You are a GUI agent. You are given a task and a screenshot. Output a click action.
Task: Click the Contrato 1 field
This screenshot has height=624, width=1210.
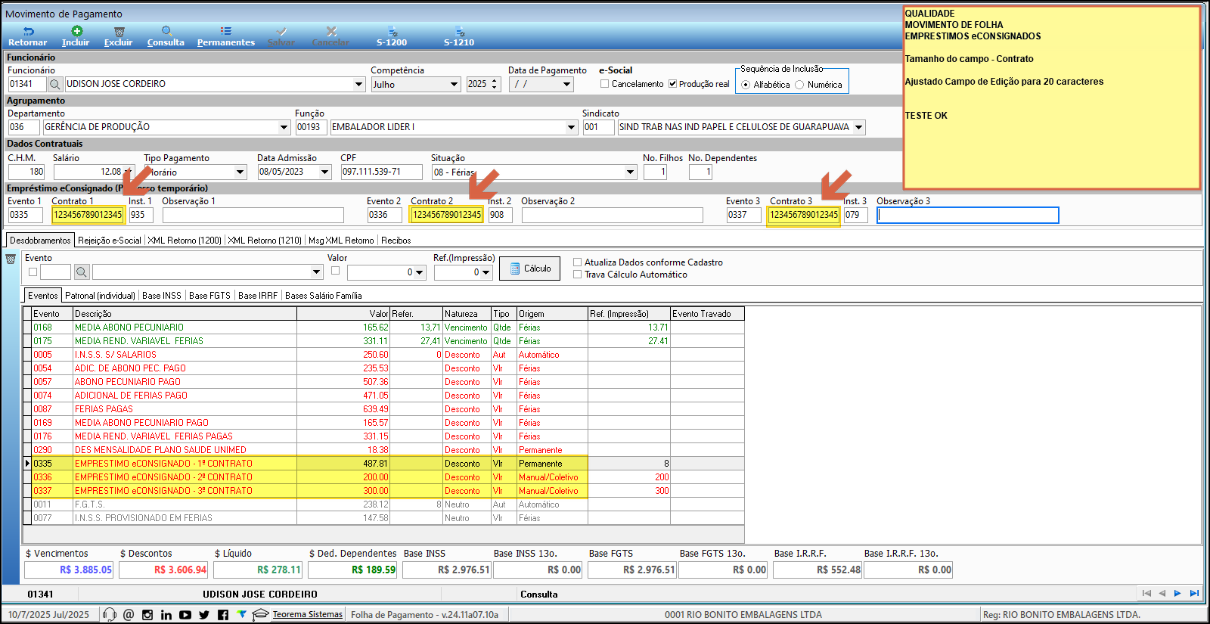click(x=88, y=215)
